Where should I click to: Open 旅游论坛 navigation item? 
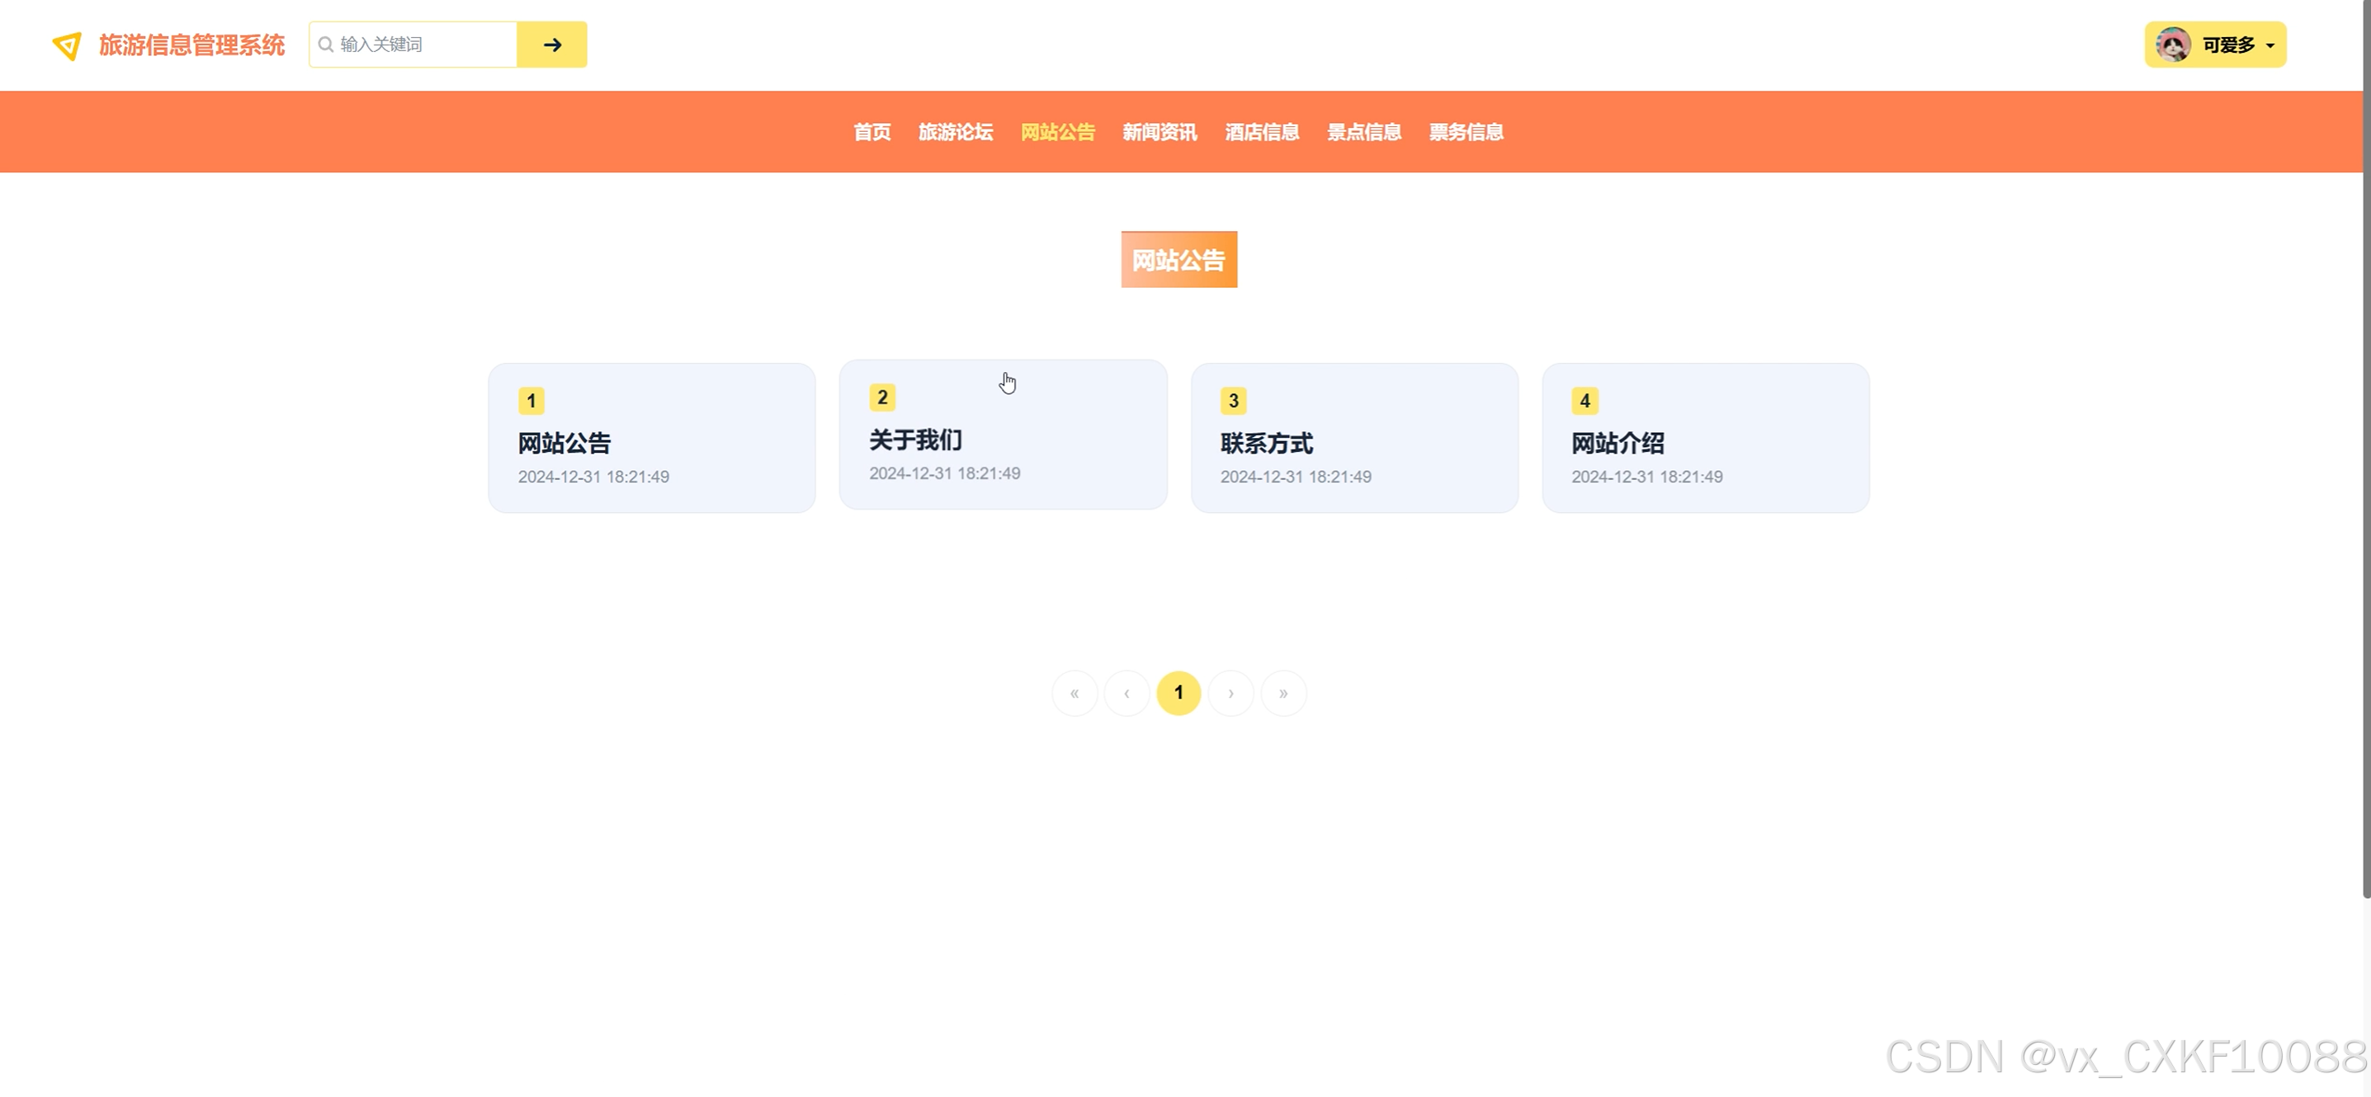[x=956, y=131]
